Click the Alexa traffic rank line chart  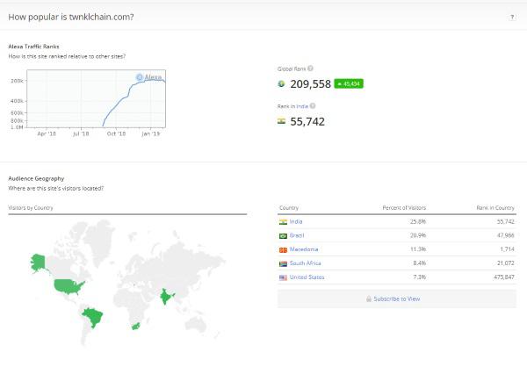point(96,99)
